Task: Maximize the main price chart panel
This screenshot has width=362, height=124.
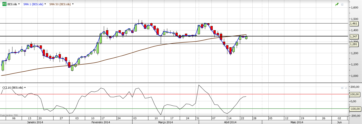Action: coord(342,4)
